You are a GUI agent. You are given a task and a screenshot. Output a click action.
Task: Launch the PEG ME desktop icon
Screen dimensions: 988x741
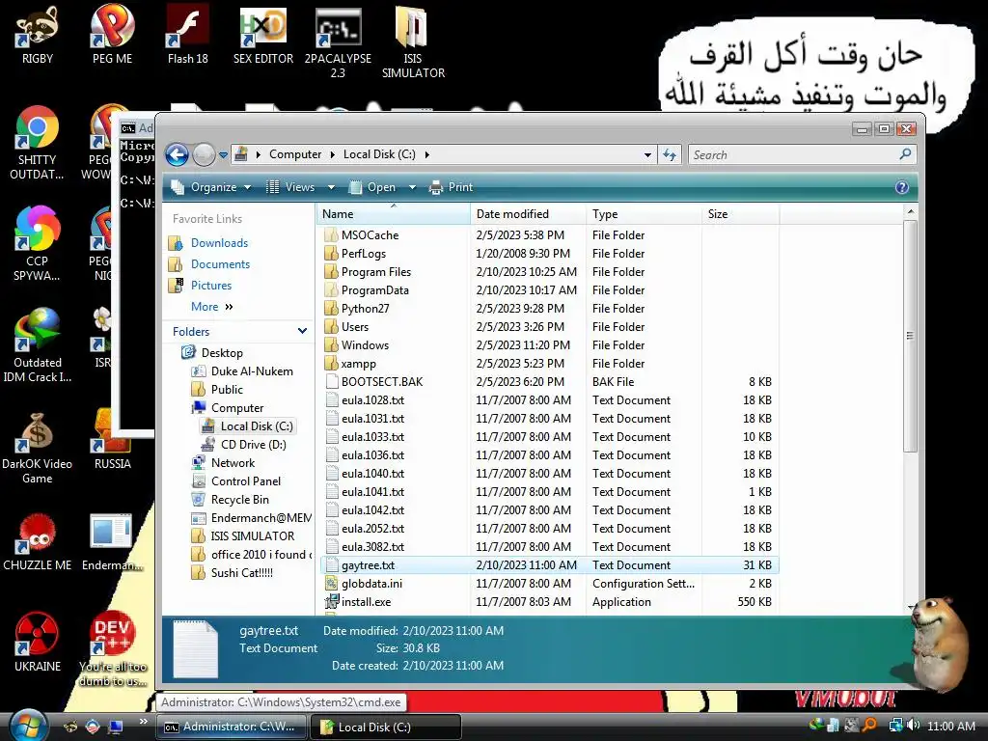[112, 36]
